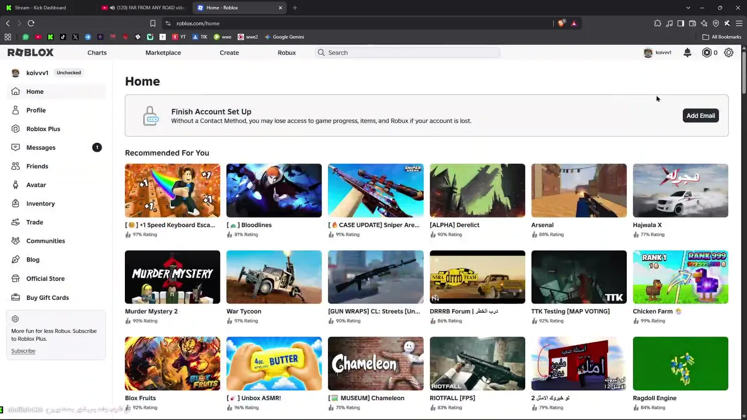
Task: Open Messages in the sidebar
Action: [x=56, y=148]
